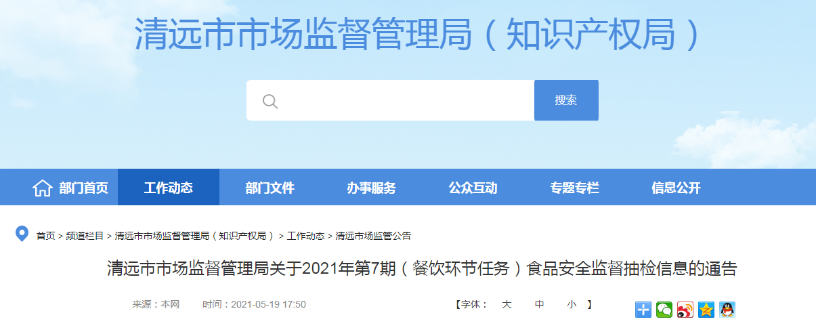Image resolution: width=816 pixels, height=332 pixels.
Task: Open the 工作动态 nav tab
Action: [169, 187]
